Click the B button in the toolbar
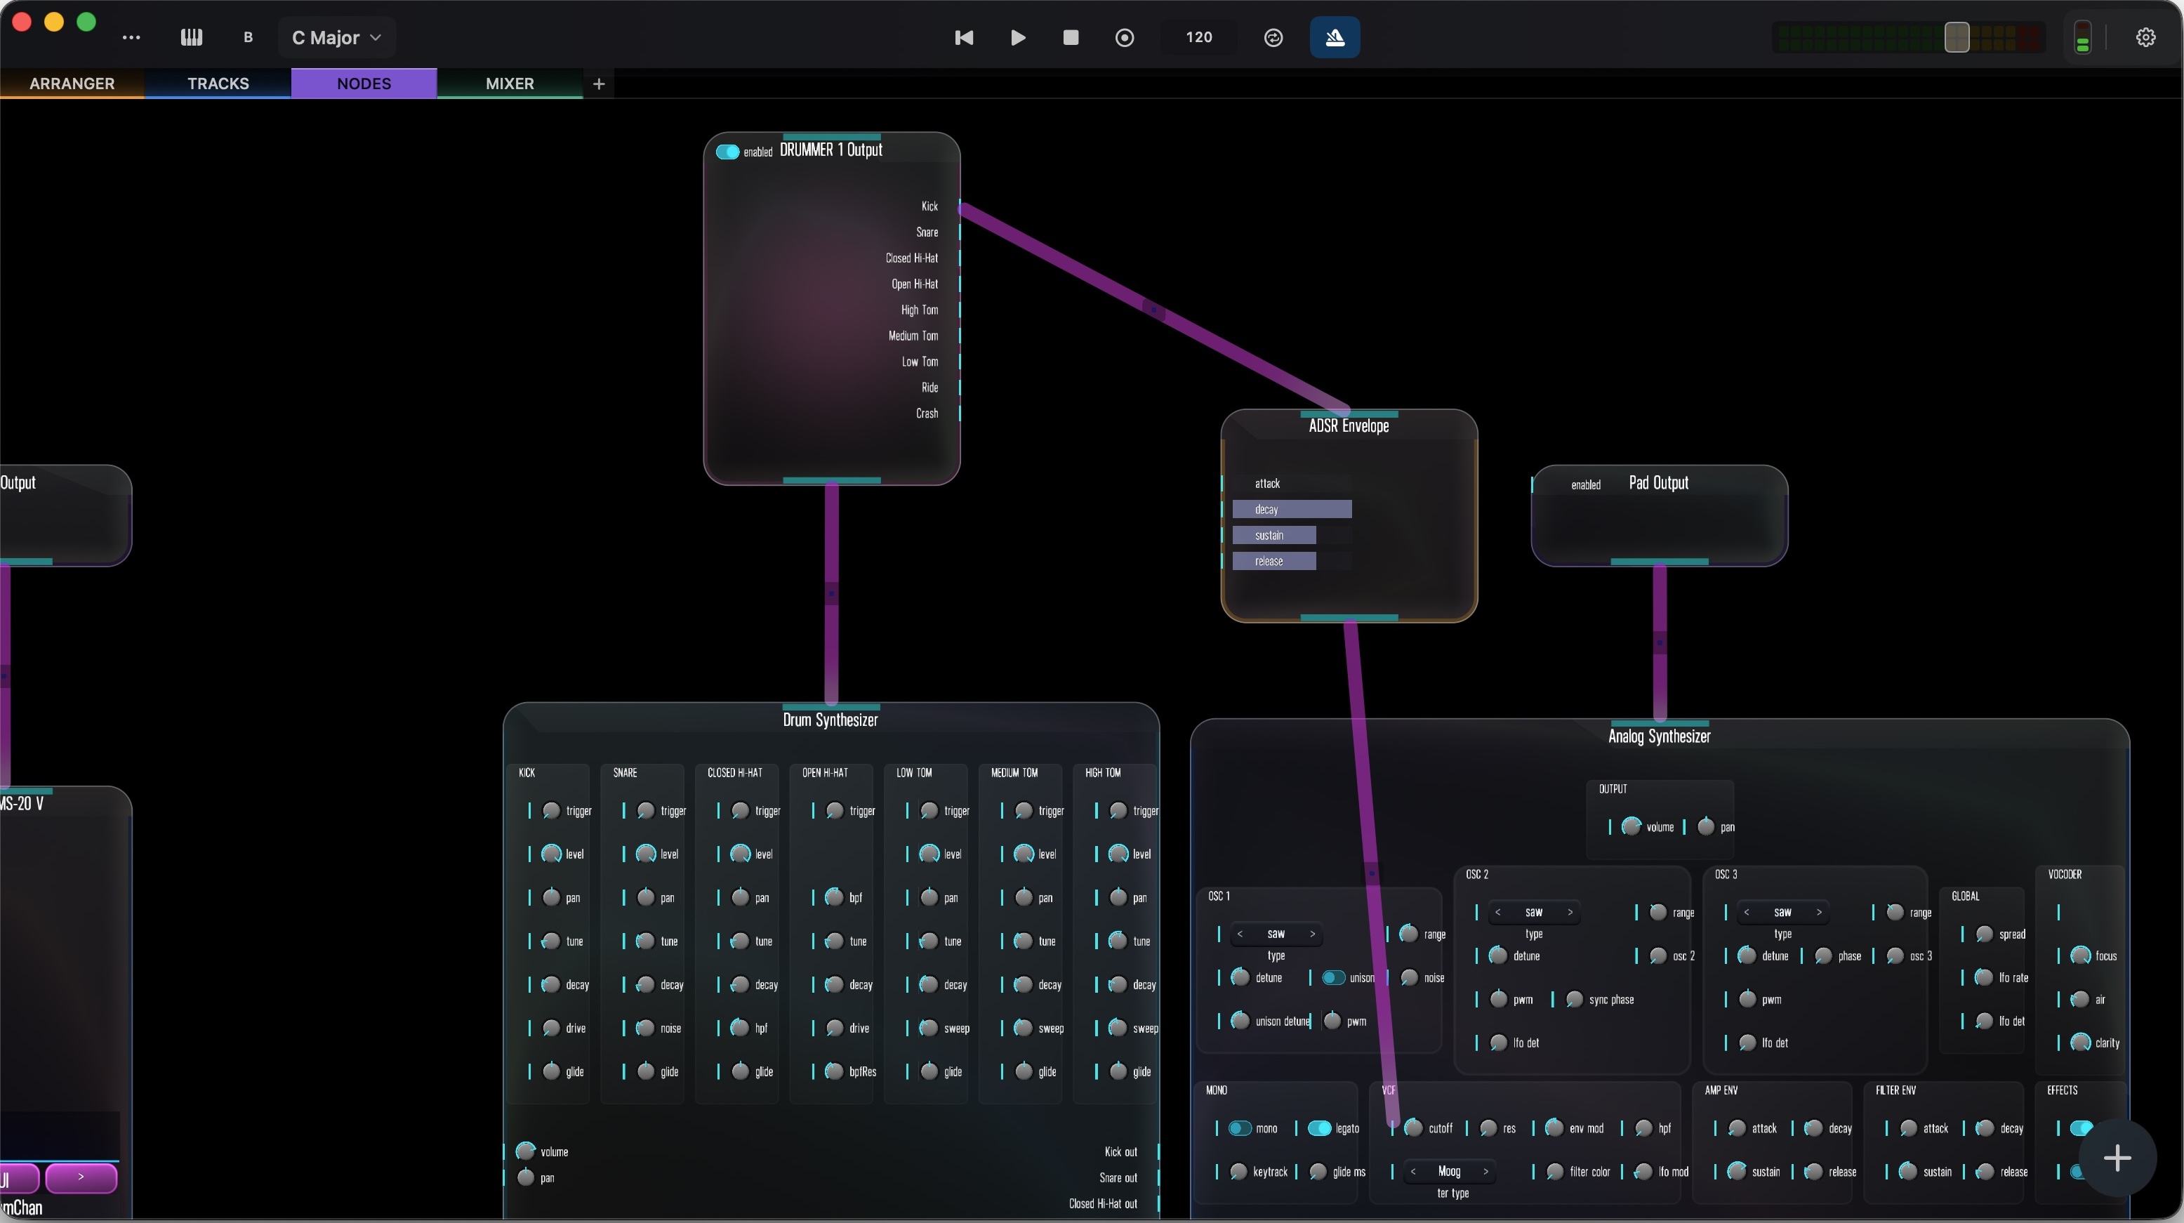The height and width of the screenshot is (1223, 2184). pyautogui.click(x=248, y=37)
